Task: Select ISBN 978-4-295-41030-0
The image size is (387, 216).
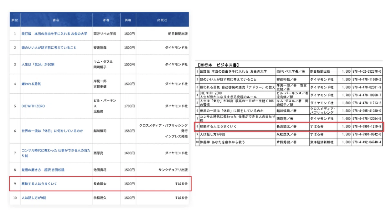Action: point(367,111)
